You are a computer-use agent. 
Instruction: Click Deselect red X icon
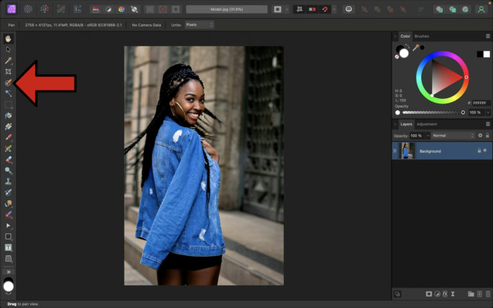pyautogui.click(x=163, y=10)
